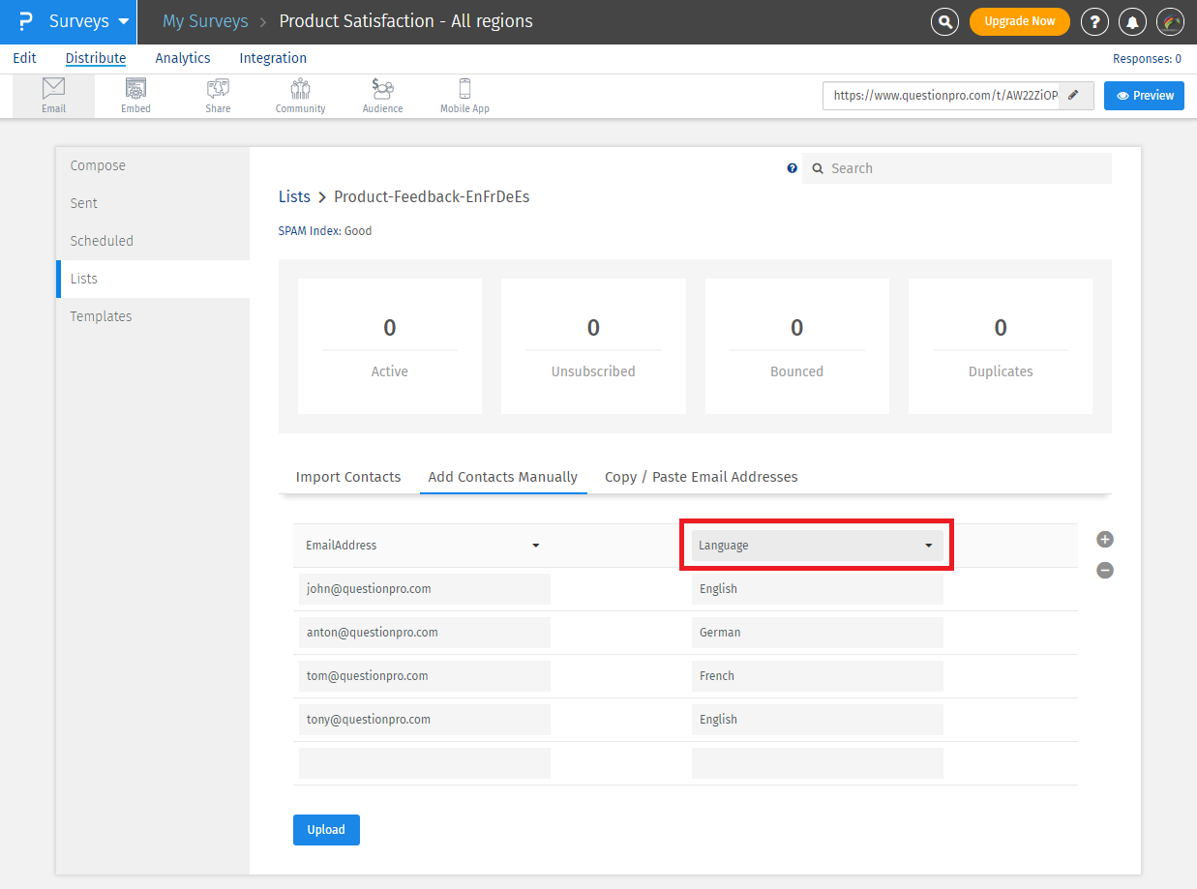Open the Surveys product dropdown
Viewport: 1197px width, 889px height.
coord(88,21)
